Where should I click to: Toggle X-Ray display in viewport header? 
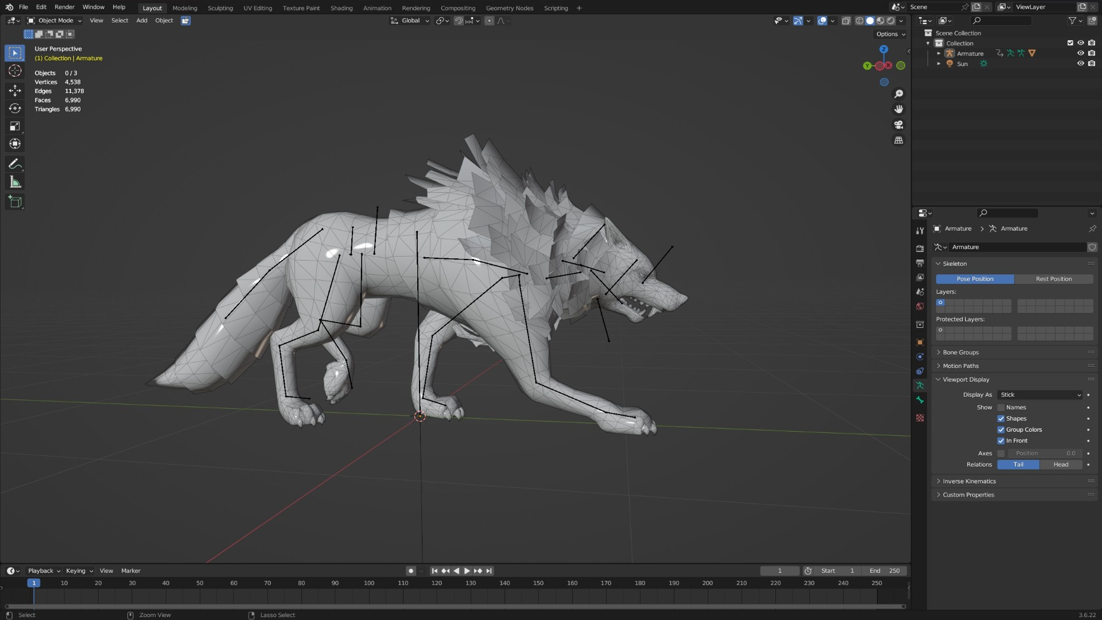point(846,21)
